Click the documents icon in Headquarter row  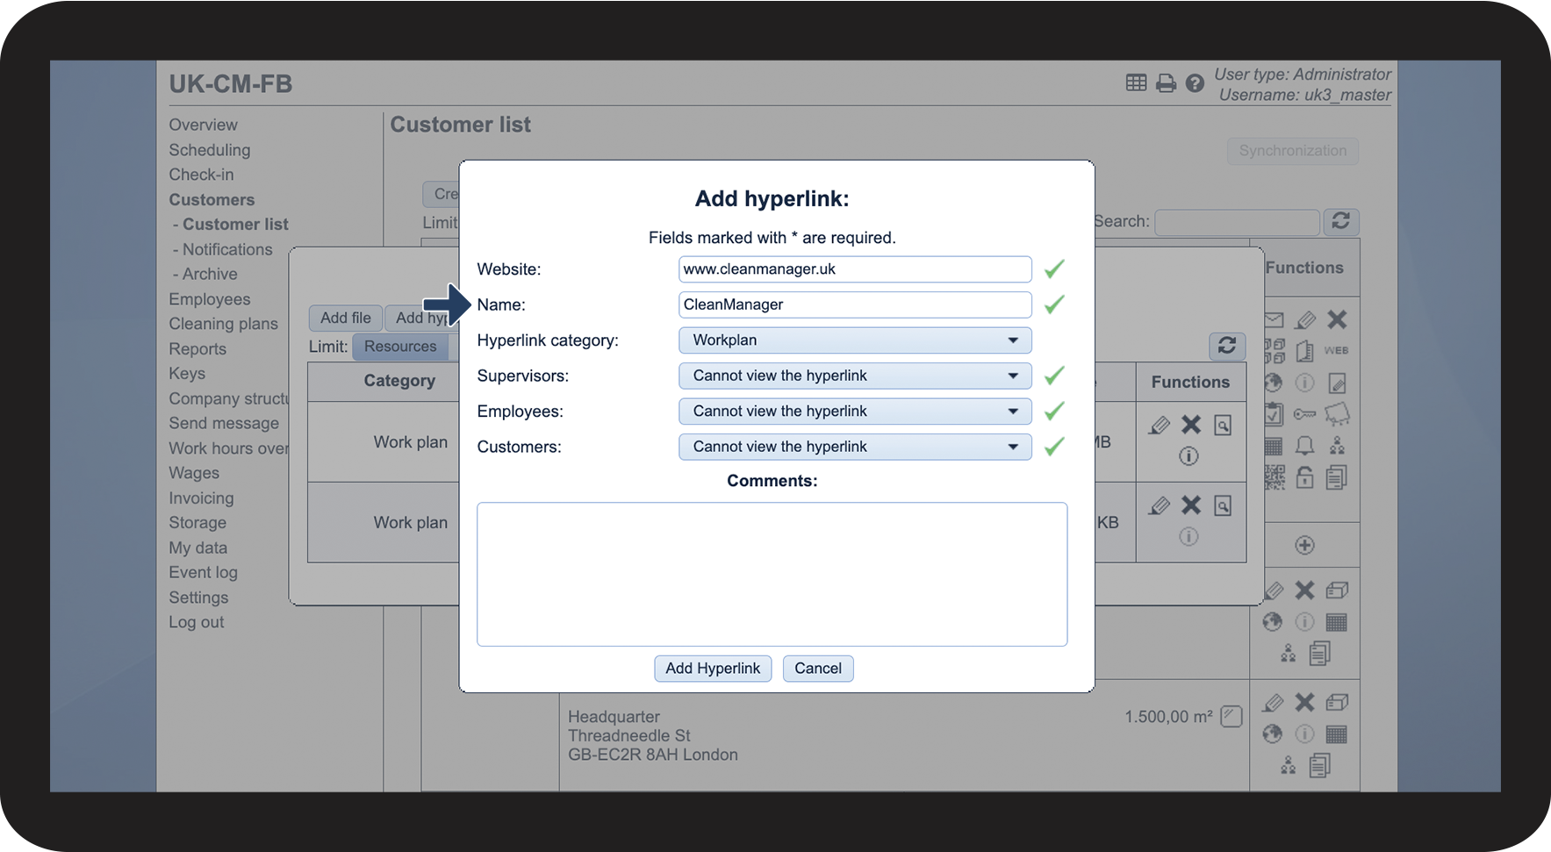click(x=1320, y=765)
